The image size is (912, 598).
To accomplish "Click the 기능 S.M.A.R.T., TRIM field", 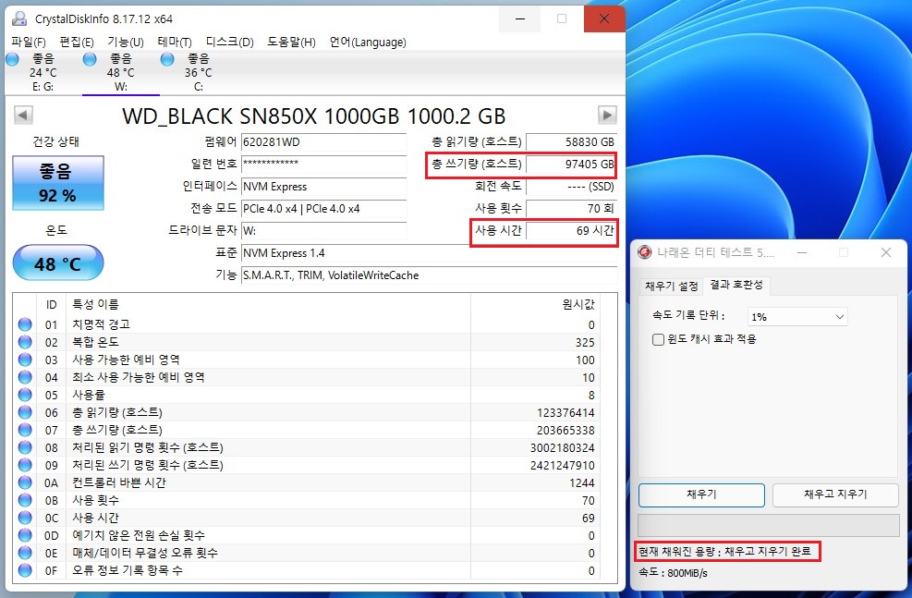I will click(430, 275).
